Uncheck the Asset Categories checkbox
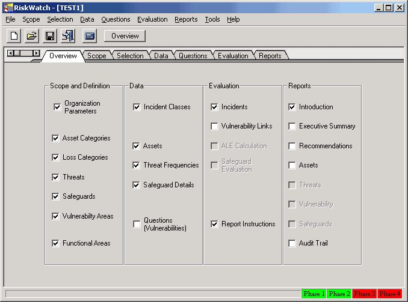Viewport: 408px width, 302px height. coord(56,138)
